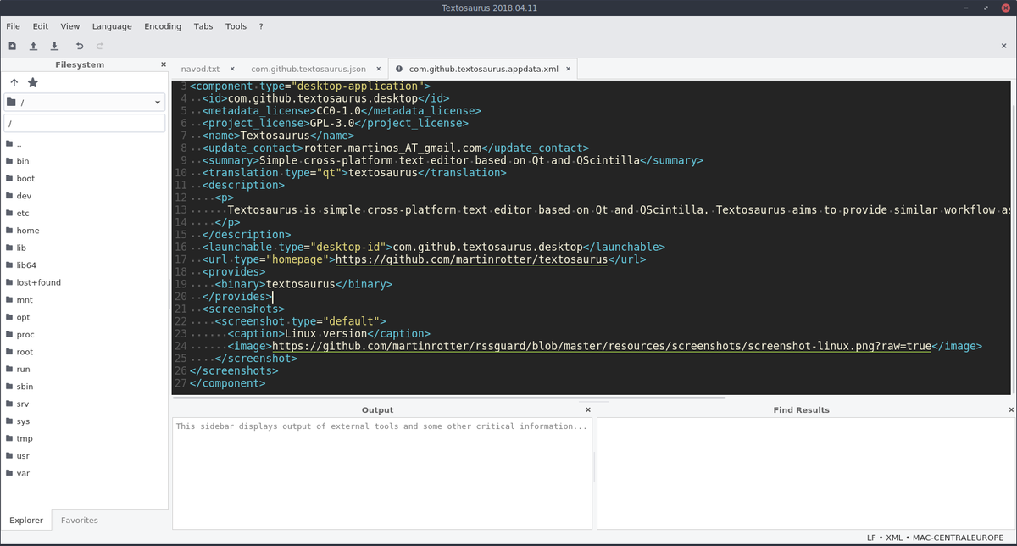
Task: Click the open file upload-arrow icon
Action: pyautogui.click(x=33, y=47)
